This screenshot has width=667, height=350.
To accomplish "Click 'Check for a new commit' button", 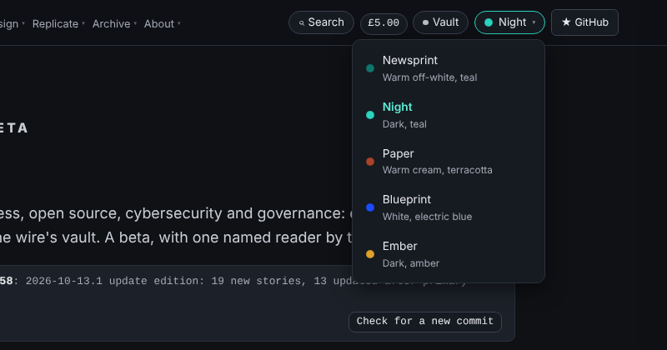I will [425, 322].
